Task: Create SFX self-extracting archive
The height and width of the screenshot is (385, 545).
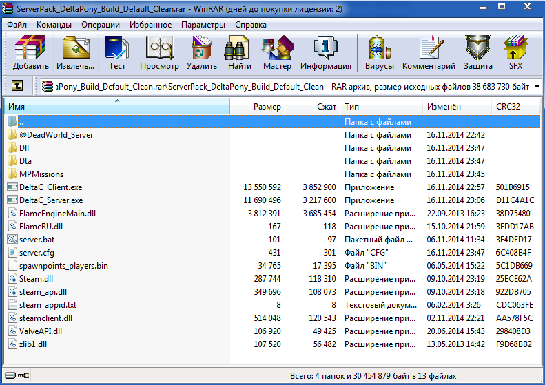Action: [x=515, y=54]
